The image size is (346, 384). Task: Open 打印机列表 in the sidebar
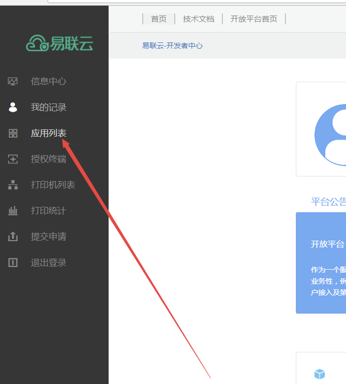point(53,185)
